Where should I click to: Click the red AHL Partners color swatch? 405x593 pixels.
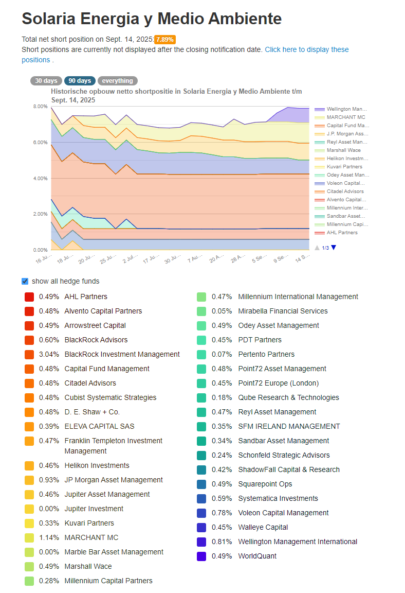(x=29, y=297)
